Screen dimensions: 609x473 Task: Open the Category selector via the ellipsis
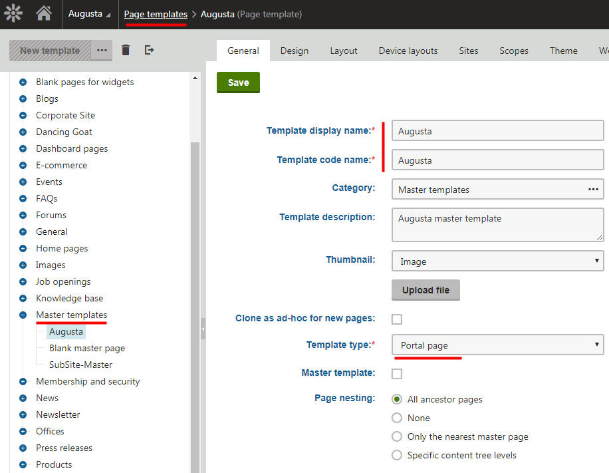pos(594,190)
